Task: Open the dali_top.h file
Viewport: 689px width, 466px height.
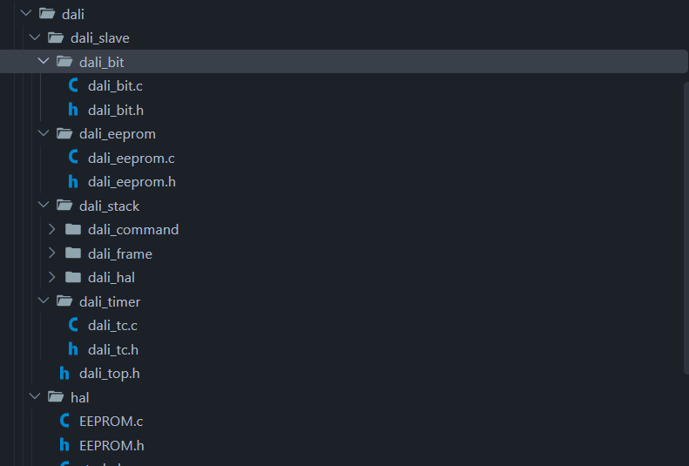Action: (110, 374)
